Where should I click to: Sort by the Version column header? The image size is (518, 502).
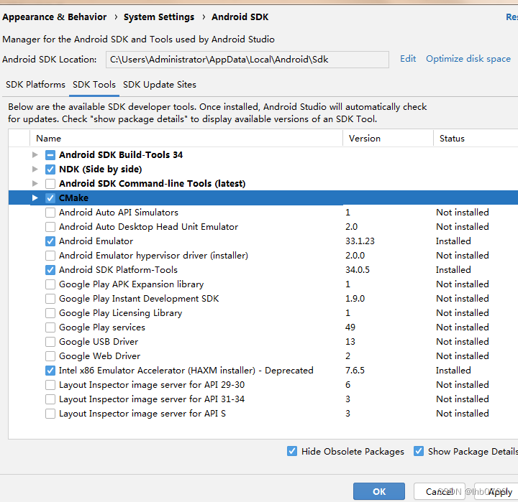[x=388, y=138]
